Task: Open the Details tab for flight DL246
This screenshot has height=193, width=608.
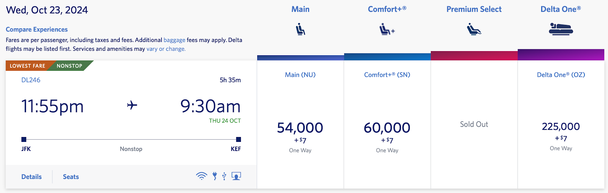Action: coord(32,177)
